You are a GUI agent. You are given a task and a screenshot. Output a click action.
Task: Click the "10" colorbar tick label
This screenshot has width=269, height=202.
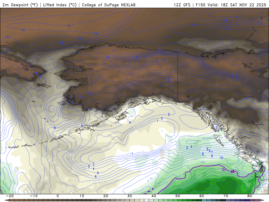pos(82,196)
